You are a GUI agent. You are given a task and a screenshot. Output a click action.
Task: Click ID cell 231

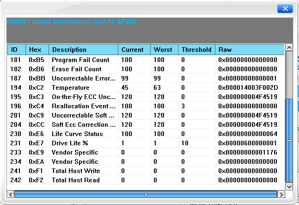[15, 143]
